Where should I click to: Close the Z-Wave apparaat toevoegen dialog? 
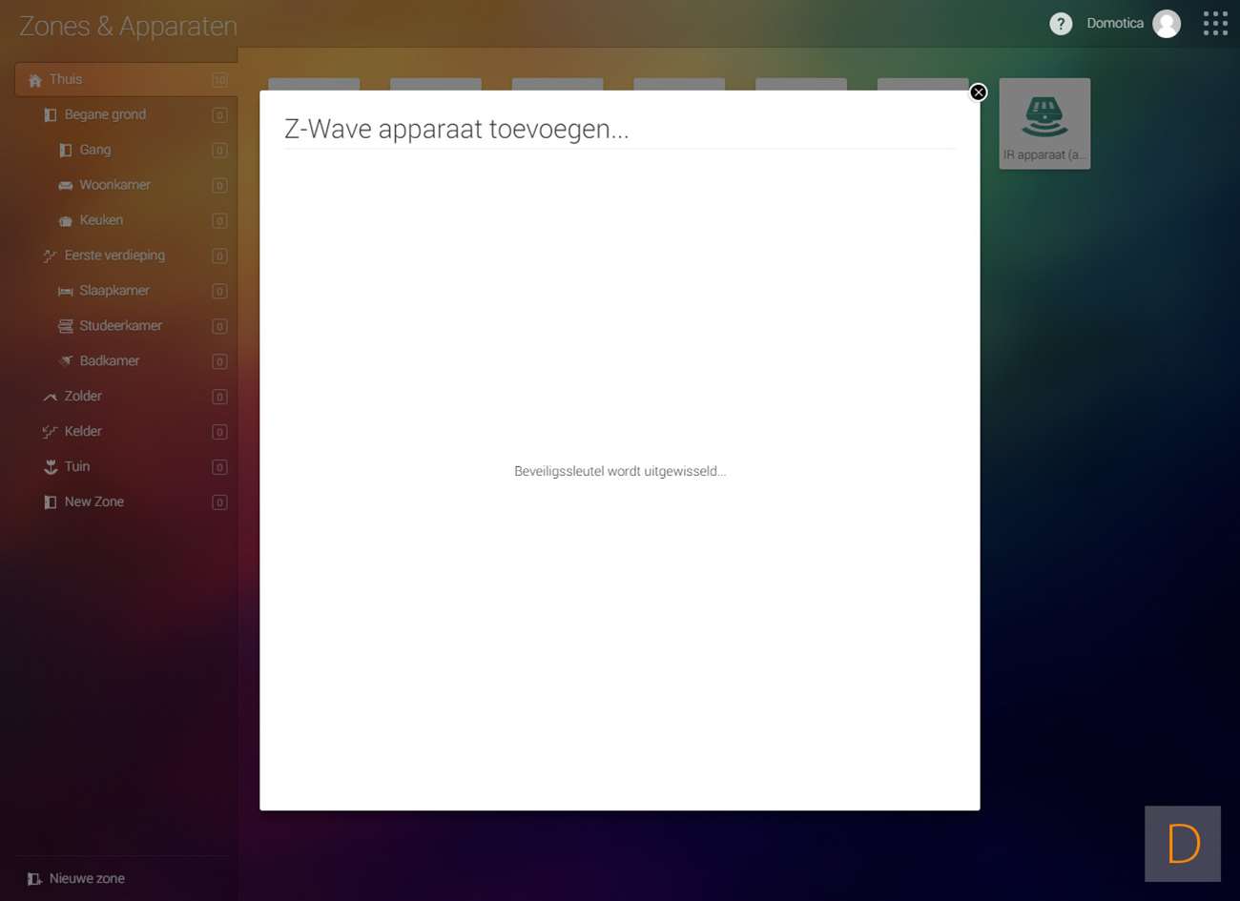978,92
